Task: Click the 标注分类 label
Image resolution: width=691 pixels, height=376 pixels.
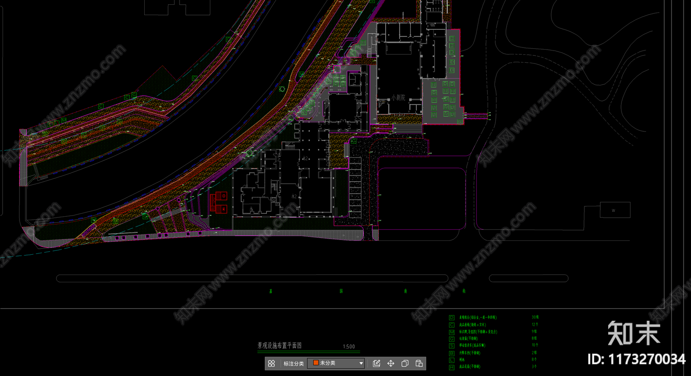Action: pos(294,363)
